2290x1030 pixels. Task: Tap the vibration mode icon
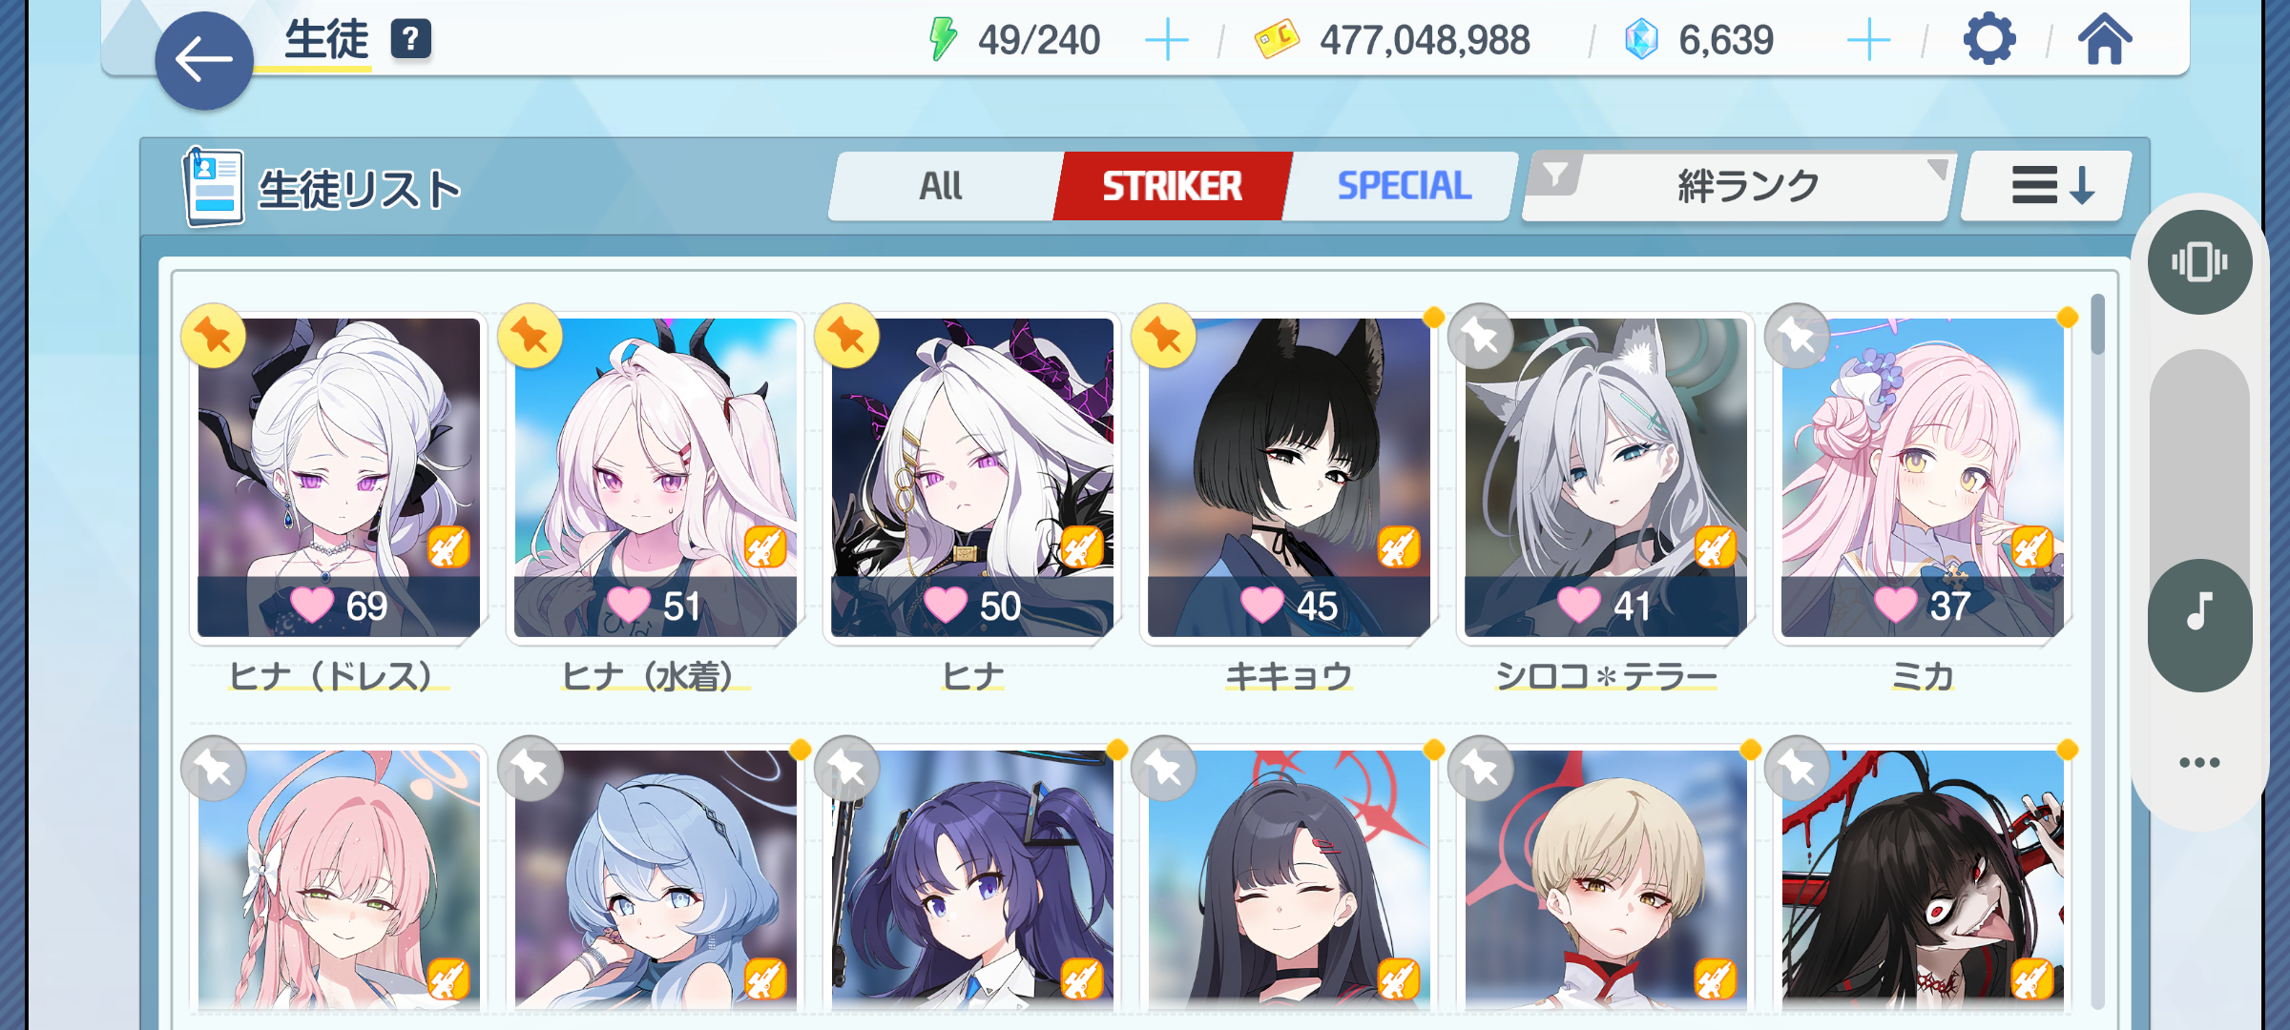[x=2199, y=262]
